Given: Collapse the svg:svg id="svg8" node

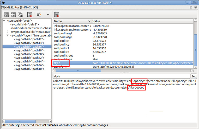Looking at the screenshot, I should (x=4, y=20).
